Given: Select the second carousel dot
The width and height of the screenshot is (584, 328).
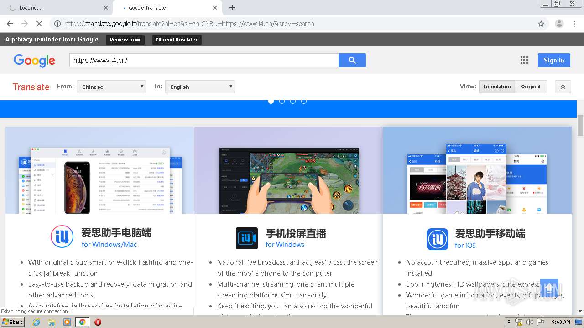Looking at the screenshot, I should click(x=282, y=101).
